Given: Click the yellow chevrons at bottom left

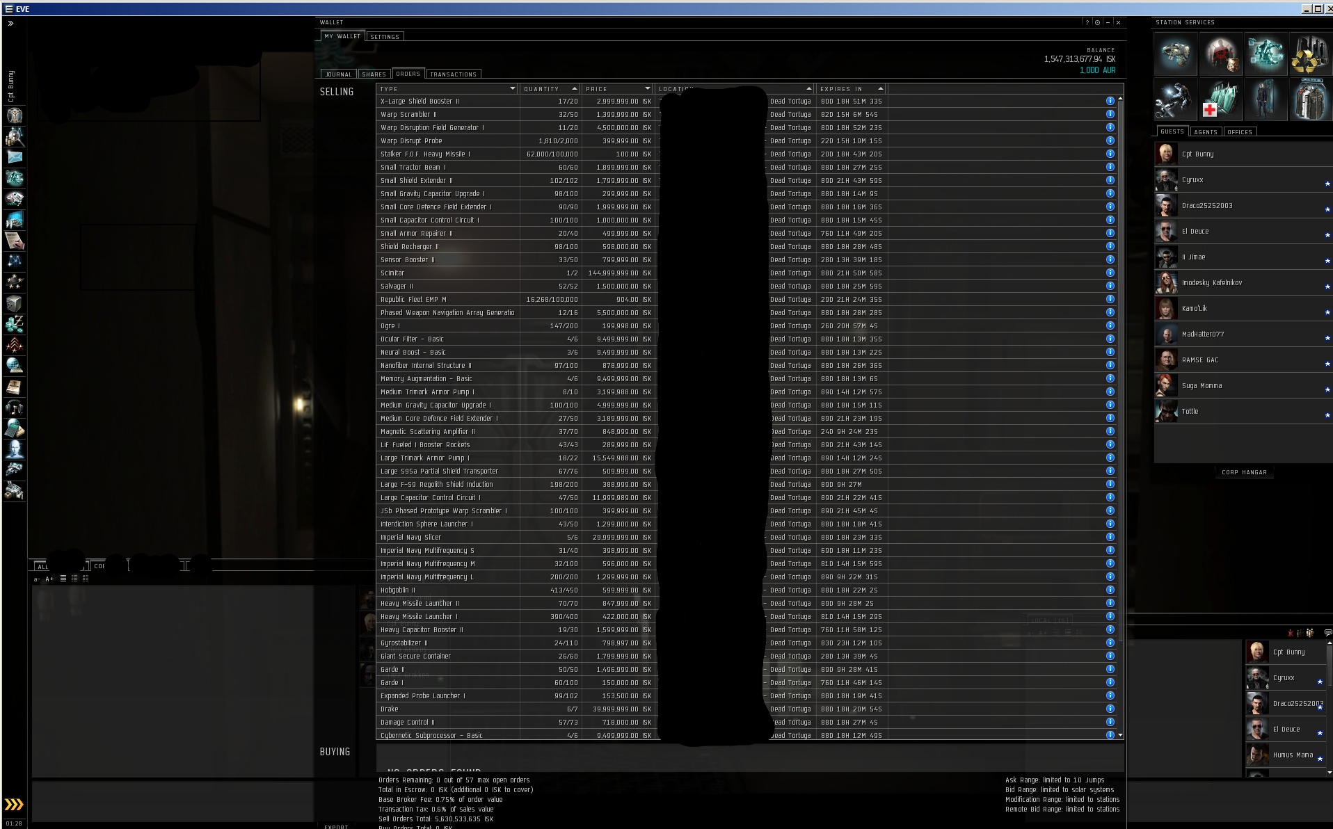Looking at the screenshot, I should click(x=14, y=805).
